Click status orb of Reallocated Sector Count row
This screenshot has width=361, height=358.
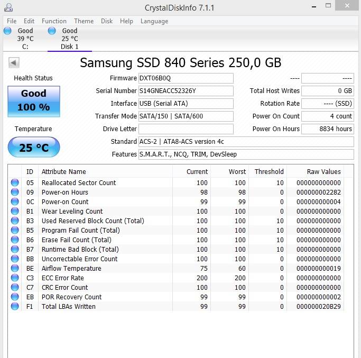(x=15, y=183)
